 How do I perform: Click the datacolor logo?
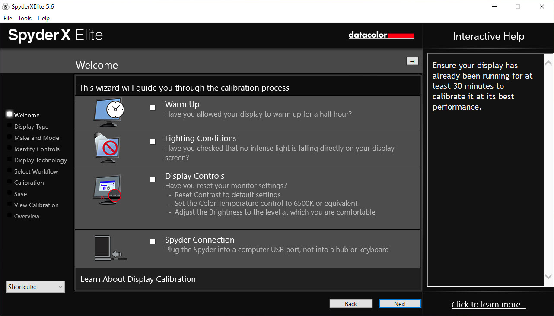(382, 35)
